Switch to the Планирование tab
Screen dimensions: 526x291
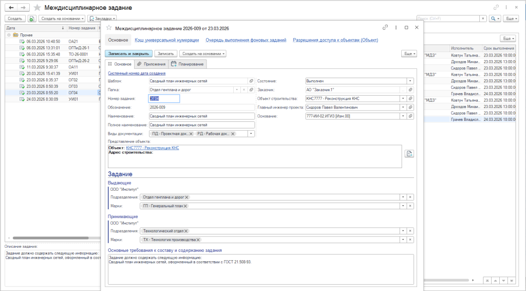pos(187,64)
